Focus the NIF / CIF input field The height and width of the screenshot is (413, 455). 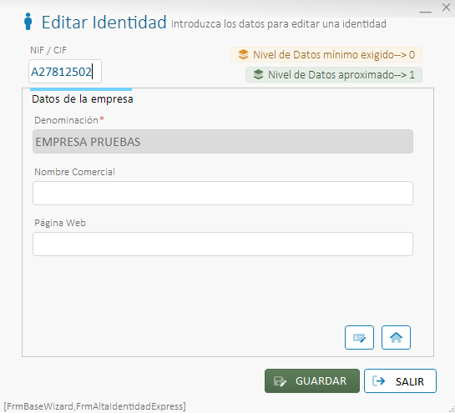click(x=65, y=72)
